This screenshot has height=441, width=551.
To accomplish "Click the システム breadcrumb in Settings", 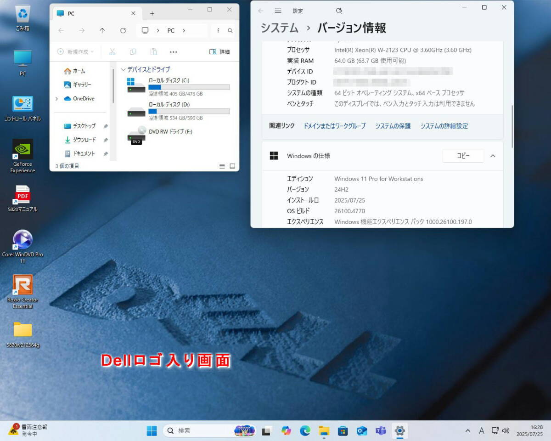I will (279, 28).
